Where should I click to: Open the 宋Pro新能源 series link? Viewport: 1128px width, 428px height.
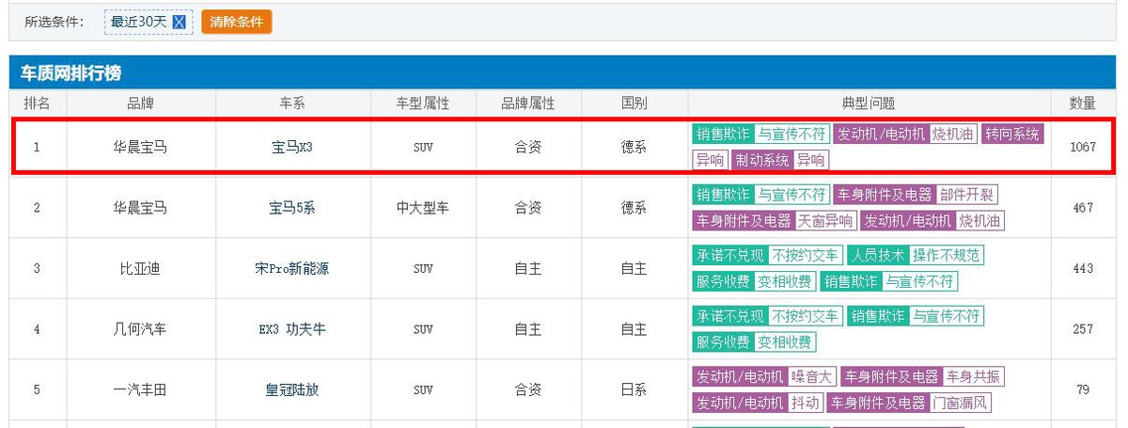[x=292, y=269]
